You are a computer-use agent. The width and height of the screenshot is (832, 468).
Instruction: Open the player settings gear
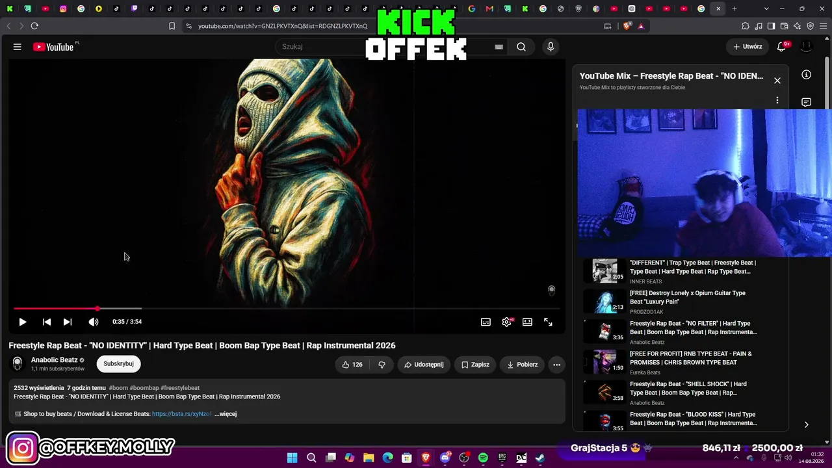point(506,322)
